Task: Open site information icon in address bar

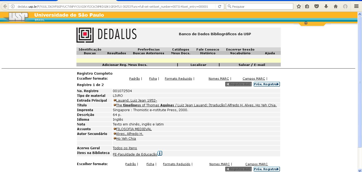Action: point(13,6)
